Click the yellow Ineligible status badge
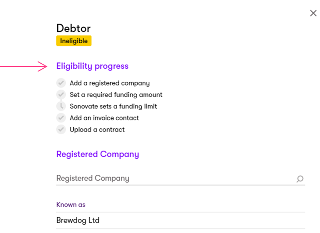This screenshot has width=320, height=233. pyautogui.click(x=74, y=41)
